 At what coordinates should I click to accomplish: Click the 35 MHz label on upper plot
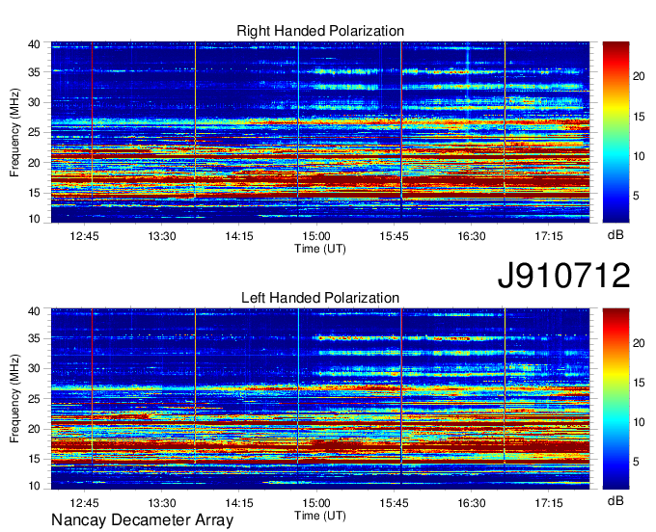34,72
